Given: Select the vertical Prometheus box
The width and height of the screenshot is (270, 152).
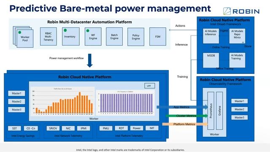Looking at the screenshot, I should click(x=211, y=111).
